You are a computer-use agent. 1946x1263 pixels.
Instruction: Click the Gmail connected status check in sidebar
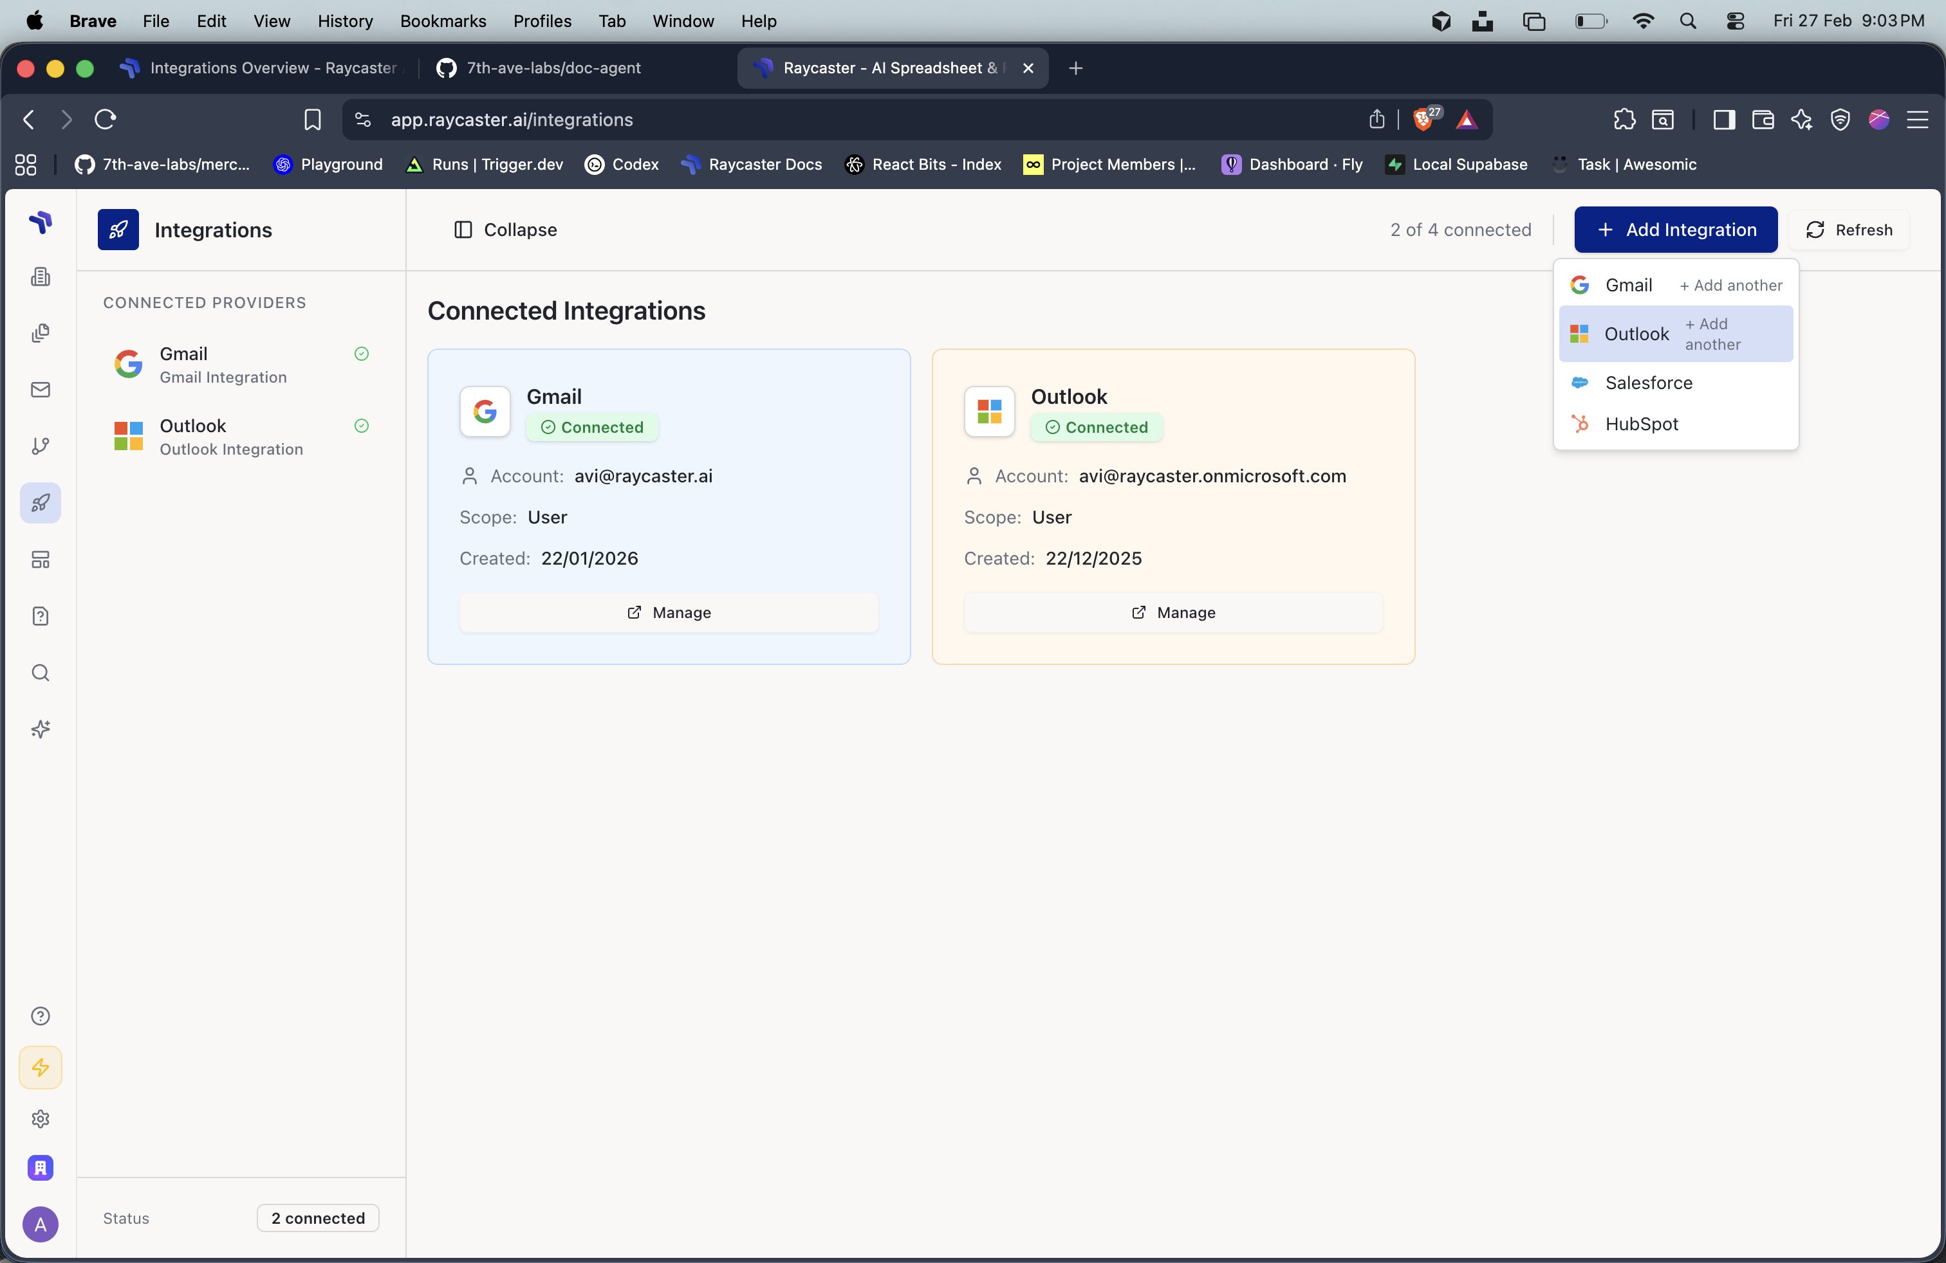tap(362, 354)
